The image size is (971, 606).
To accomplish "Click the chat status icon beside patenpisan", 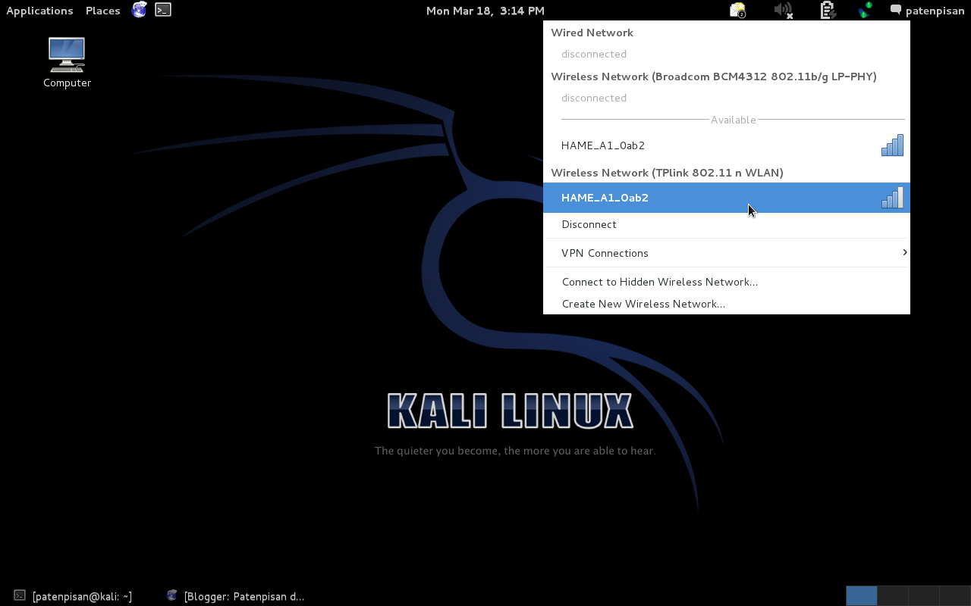I will (896, 10).
